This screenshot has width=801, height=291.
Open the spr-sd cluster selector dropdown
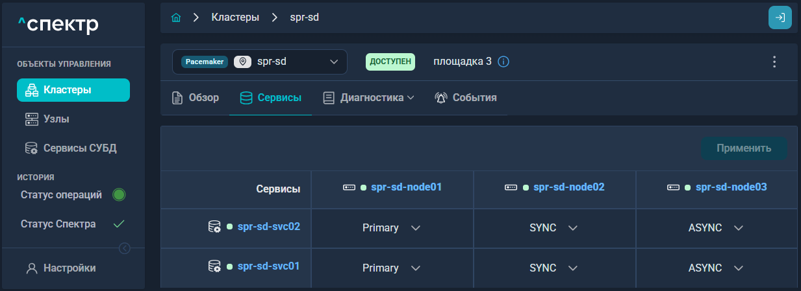[x=260, y=62]
